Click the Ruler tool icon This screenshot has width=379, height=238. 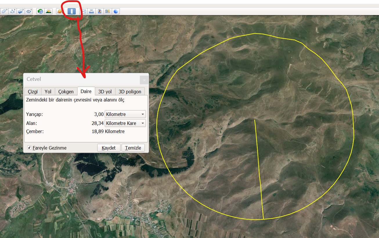pos(71,11)
